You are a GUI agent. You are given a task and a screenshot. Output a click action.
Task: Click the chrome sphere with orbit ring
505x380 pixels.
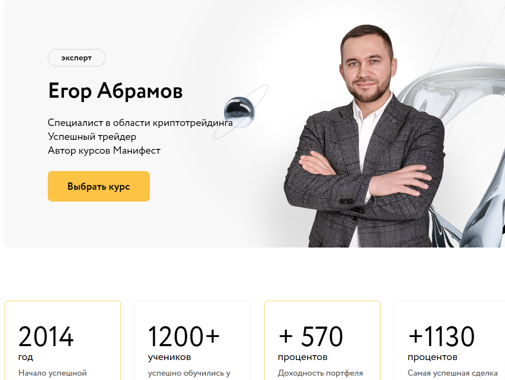pyautogui.click(x=239, y=112)
